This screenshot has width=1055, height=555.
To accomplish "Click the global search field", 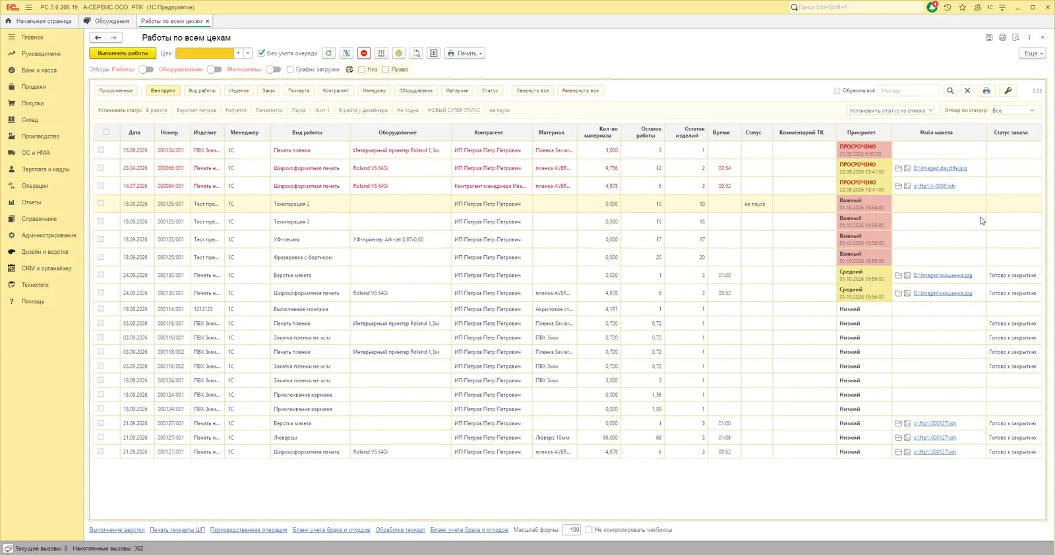I will click(856, 7).
